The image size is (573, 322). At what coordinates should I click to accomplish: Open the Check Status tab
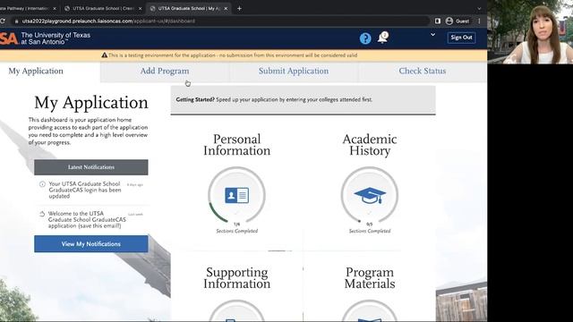[x=422, y=71]
